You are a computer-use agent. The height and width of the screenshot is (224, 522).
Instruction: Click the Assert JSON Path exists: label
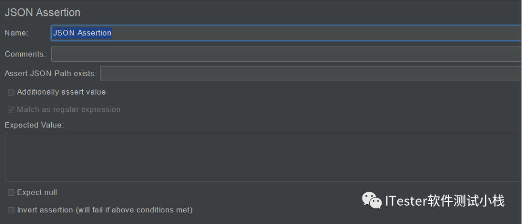pos(51,73)
